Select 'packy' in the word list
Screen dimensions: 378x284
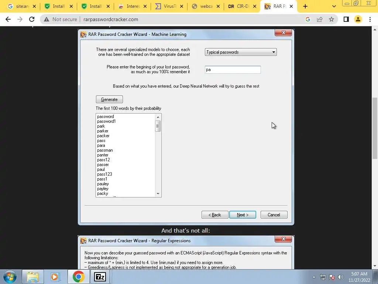(x=103, y=193)
